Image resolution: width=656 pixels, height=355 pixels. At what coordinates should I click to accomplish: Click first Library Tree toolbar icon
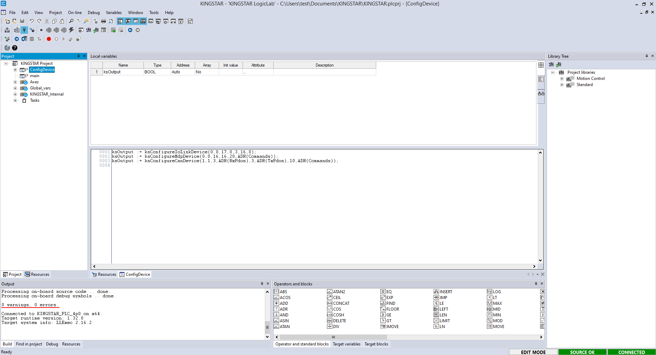click(x=551, y=65)
